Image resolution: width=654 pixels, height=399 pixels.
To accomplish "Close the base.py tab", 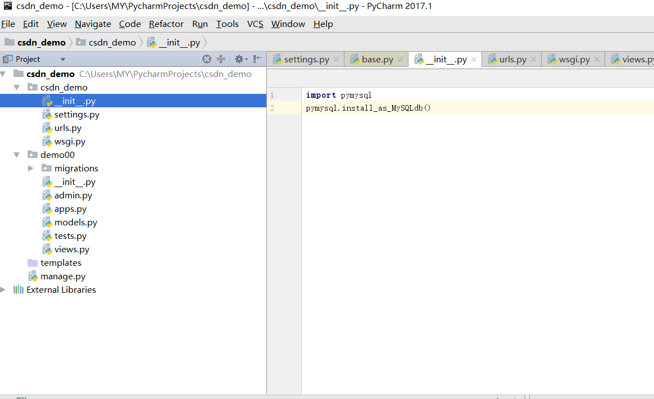I will [x=401, y=59].
